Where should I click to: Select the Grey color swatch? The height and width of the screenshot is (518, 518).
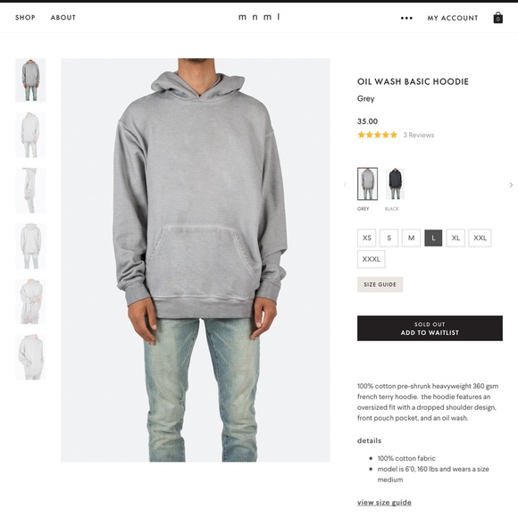(367, 184)
